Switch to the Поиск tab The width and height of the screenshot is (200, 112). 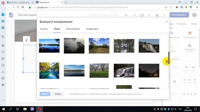click(x=57, y=29)
